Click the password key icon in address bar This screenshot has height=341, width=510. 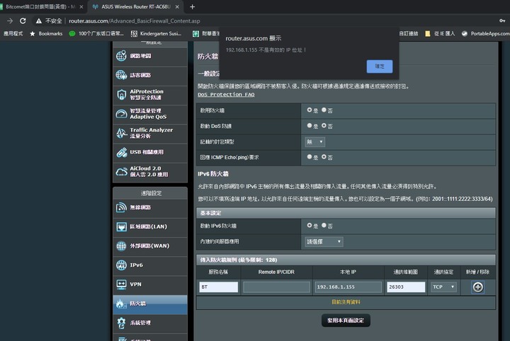pyautogui.click(x=502, y=21)
